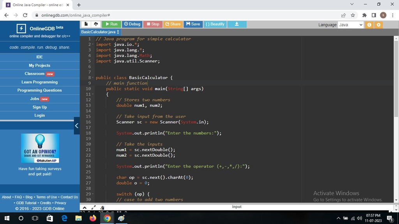Go to Classroom in the sidebar
399x224 pixels.
click(40, 73)
